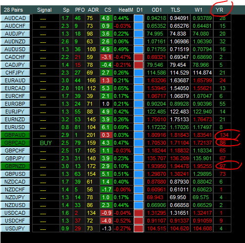Open the NZDCHF pair button

(15, 189)
